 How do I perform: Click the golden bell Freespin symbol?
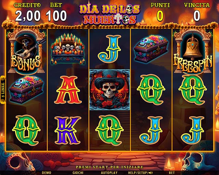pyautogui.click(x=193, y=52)
